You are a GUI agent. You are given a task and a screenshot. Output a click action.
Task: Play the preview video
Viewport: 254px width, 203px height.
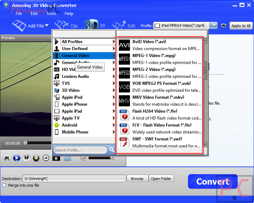tap(17, 158)
